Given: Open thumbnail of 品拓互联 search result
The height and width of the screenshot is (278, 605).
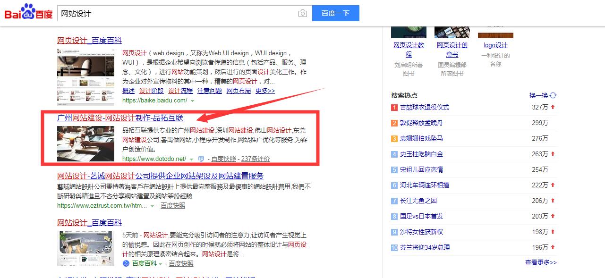Looking at the screenshot, I should 85,143.
